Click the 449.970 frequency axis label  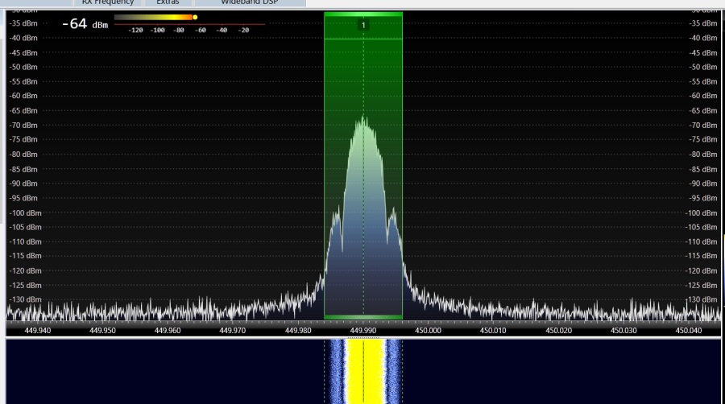pyautogui.click(x=233, y=331)
